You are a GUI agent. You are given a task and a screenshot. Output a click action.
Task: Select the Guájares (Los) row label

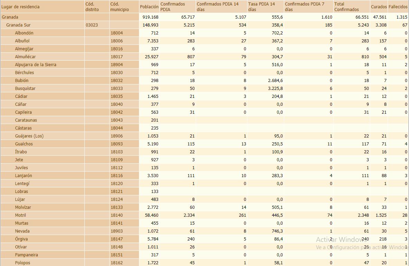[x=29, y=136]
